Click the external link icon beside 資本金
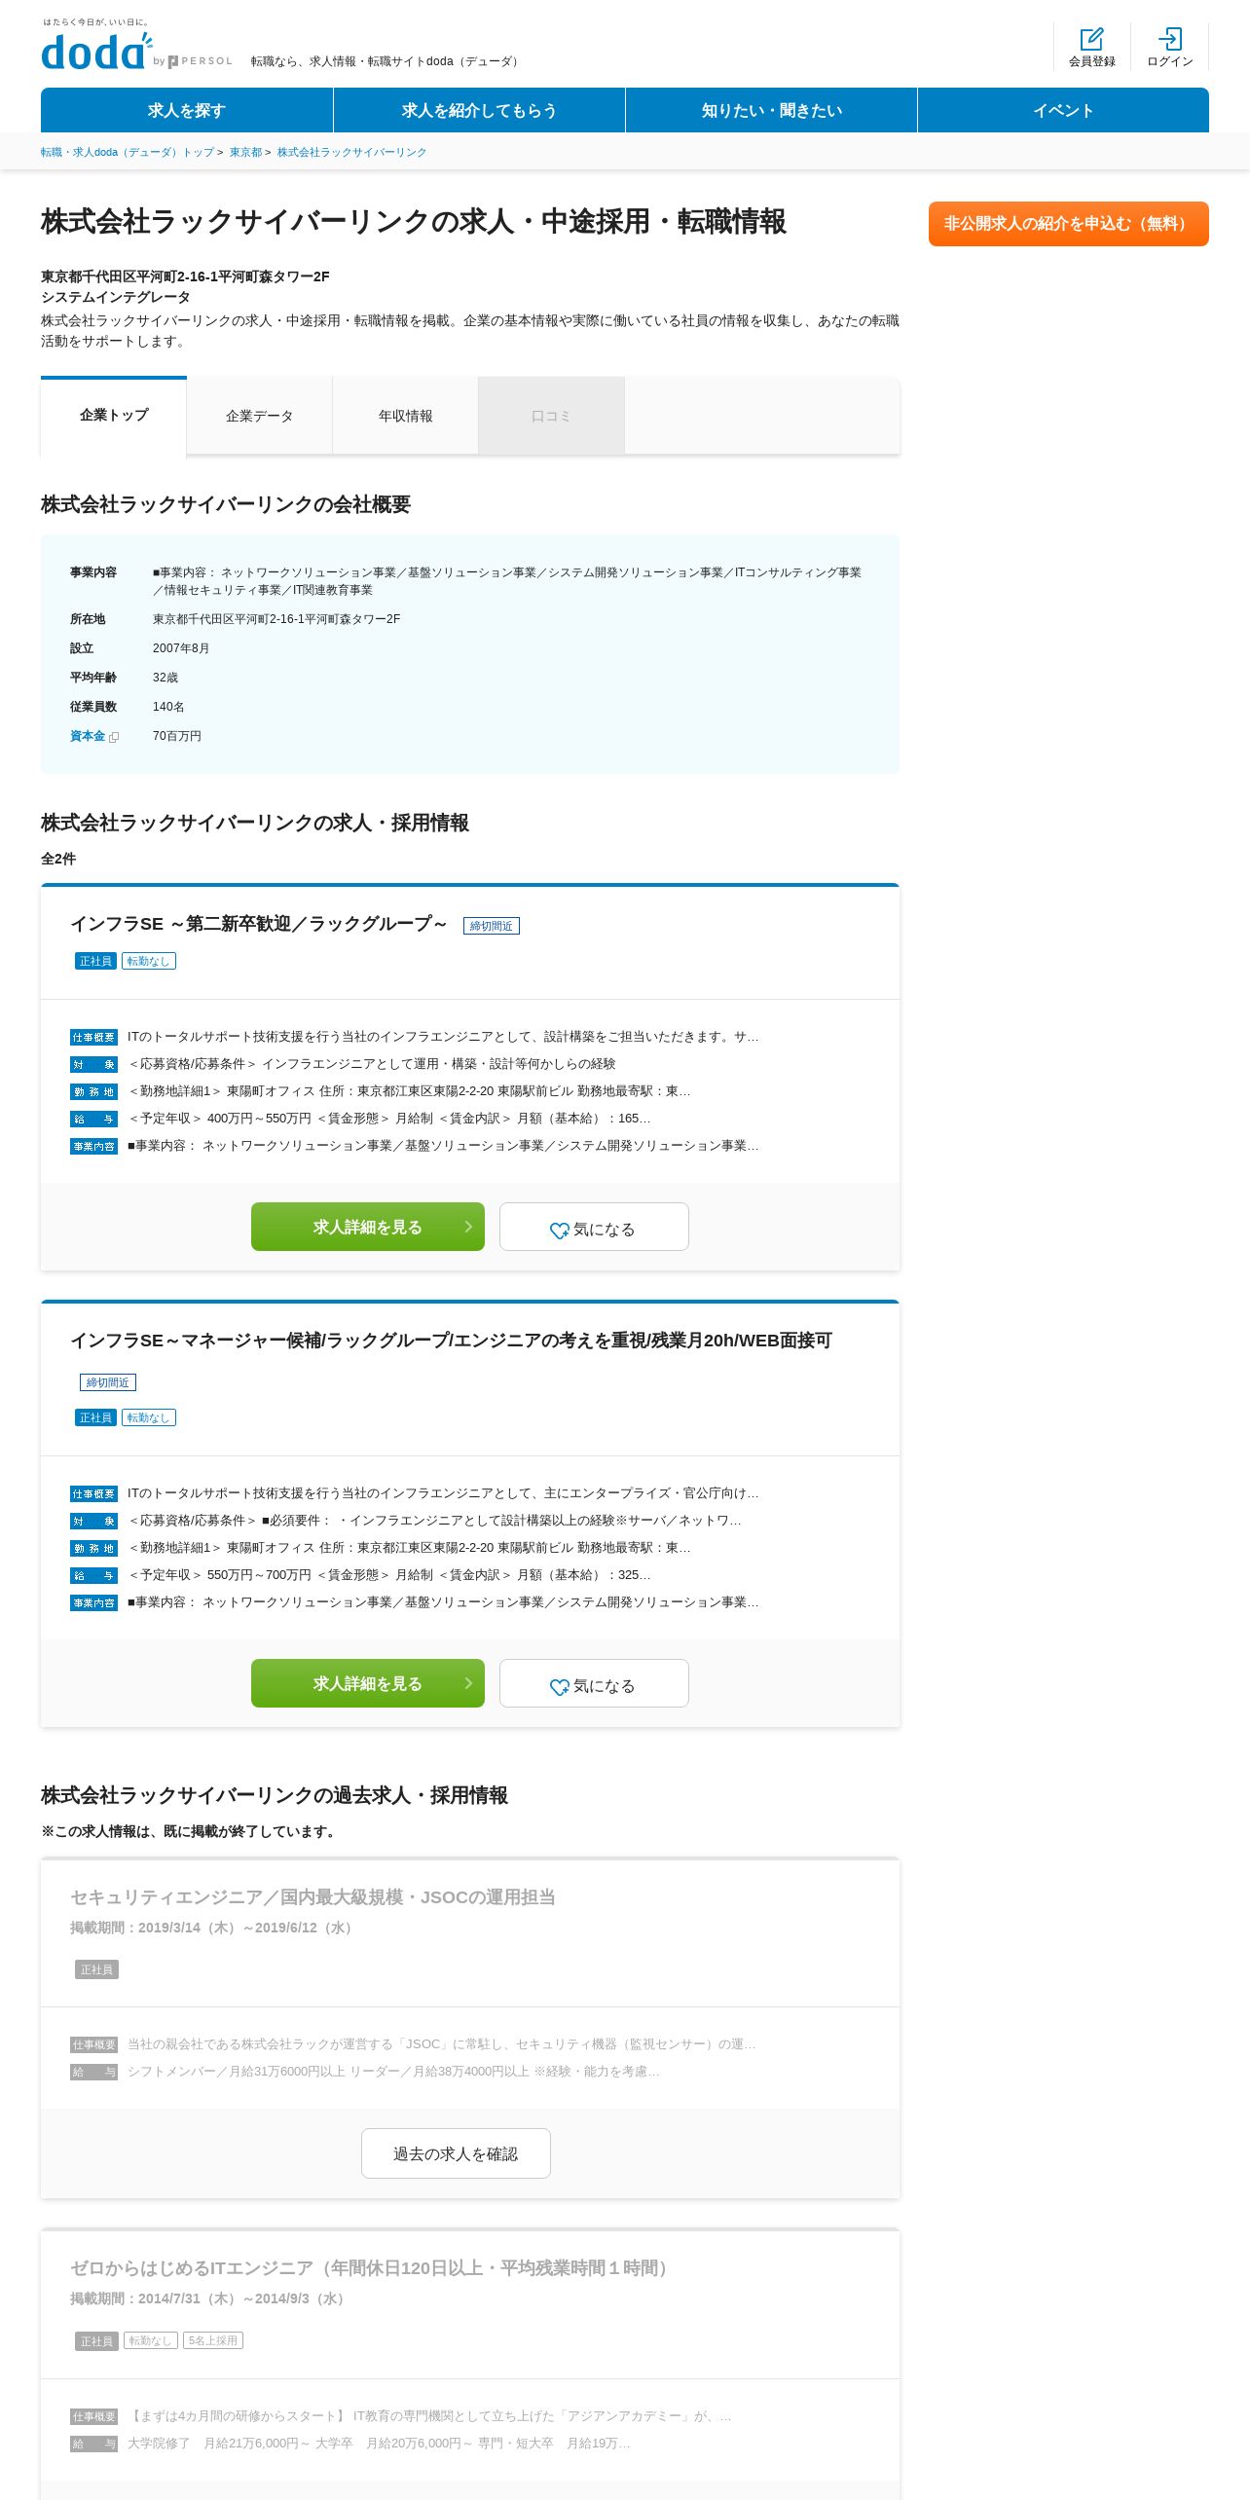This screenshot has height=2500, width=1250. 114,737
